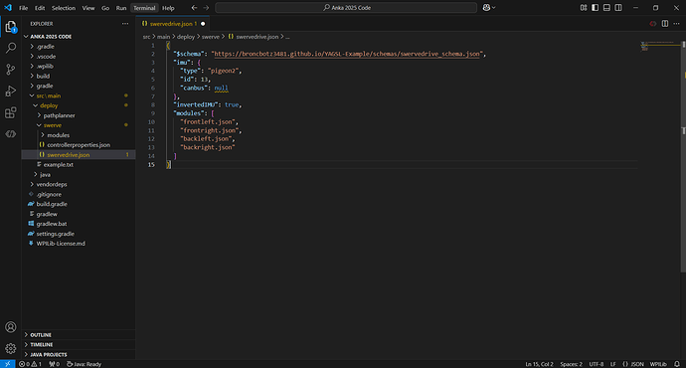This screenshot has height=368, width=686.
Task: Open the remote window status icon
Action: 7,364
